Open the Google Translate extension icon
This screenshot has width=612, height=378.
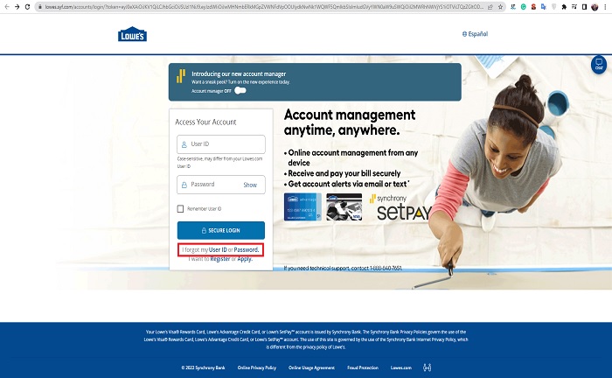(543, 7)
